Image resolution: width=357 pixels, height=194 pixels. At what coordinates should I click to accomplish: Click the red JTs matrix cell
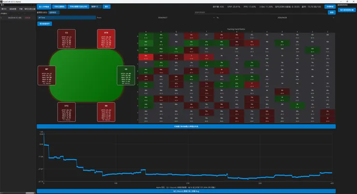pyautogui.click(x=206, y=57)
